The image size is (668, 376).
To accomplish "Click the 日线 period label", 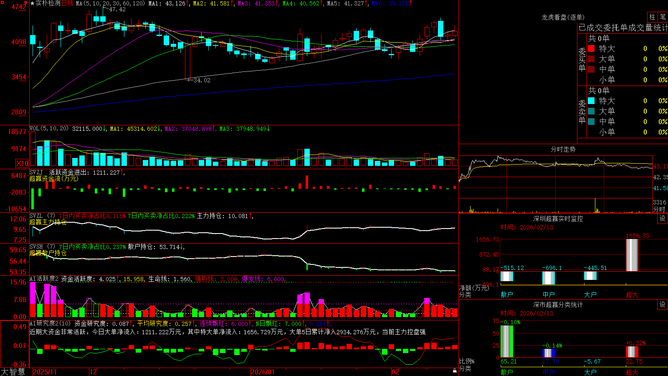I will 67,3.
